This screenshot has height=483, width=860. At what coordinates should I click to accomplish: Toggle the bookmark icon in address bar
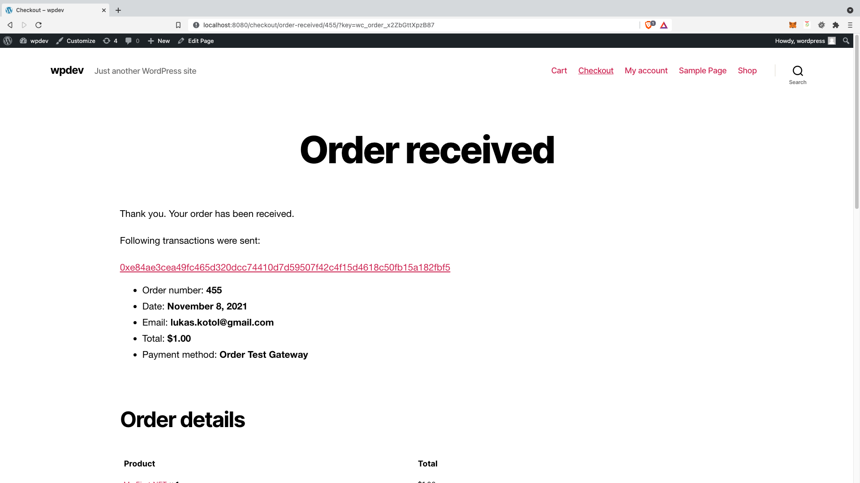pos(178,25)
